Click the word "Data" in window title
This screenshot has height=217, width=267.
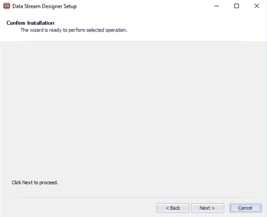pyautogui.click(x=18, y=6)
